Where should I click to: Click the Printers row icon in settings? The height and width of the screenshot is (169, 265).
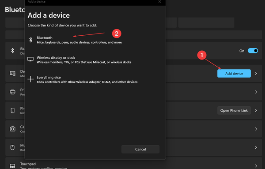[x=12, y=92]
